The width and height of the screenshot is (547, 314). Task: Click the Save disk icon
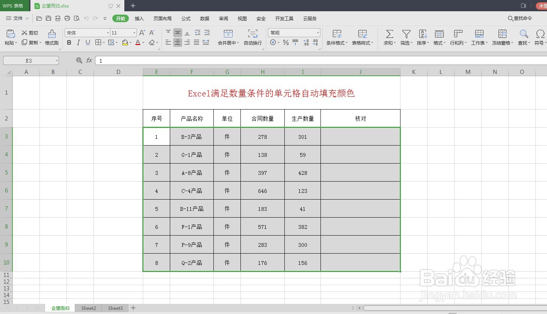click(x=48, y=18)
